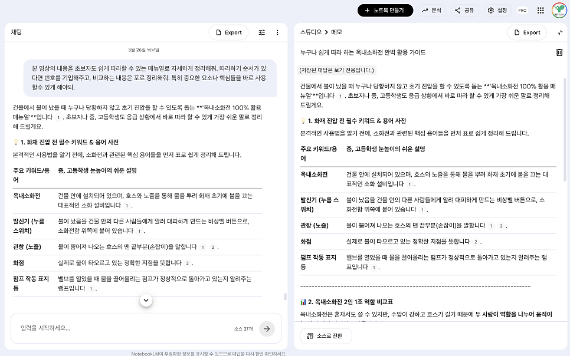570x356 pixels.
Task: Click the 소스로 전환 button
Action: click(x=326, y=336)
